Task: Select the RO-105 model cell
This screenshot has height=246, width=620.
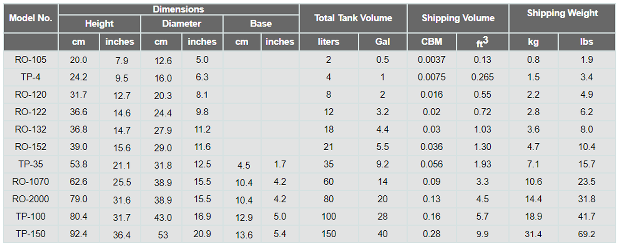Action: pos(31,60)
